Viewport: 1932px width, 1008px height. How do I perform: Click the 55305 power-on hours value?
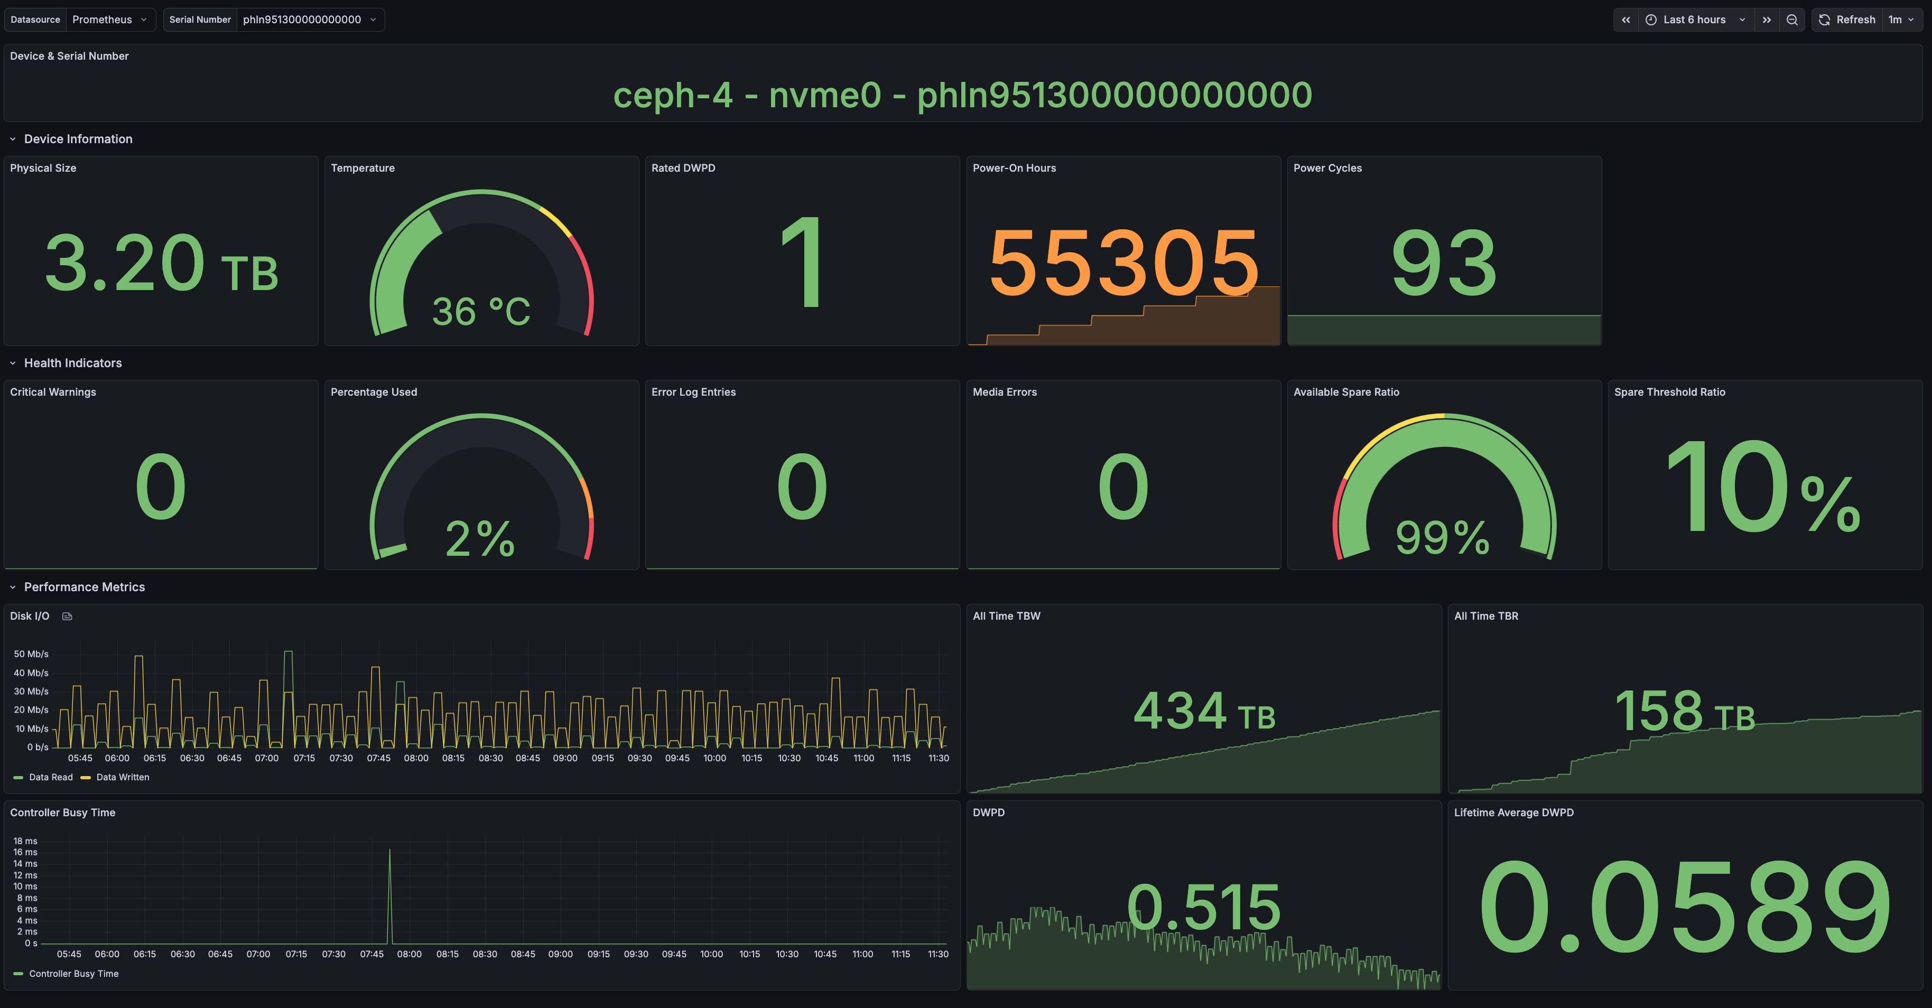pyautogui.click(x=1123, y=263)
